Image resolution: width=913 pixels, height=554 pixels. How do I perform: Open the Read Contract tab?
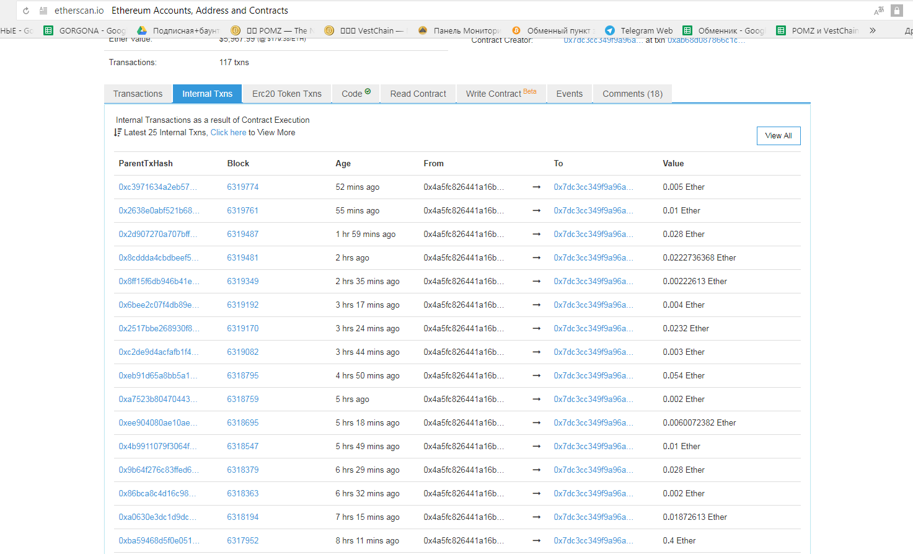click(x=418, y=94)
